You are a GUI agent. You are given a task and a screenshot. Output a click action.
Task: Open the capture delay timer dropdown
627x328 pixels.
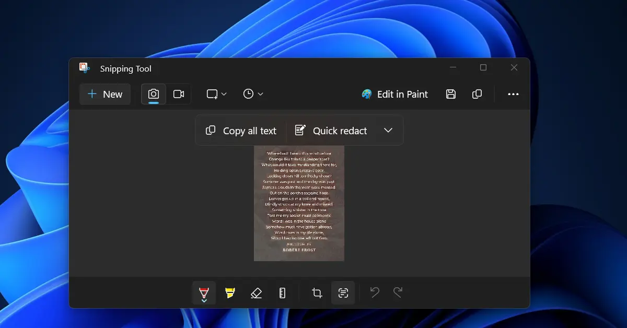[252, 94]
